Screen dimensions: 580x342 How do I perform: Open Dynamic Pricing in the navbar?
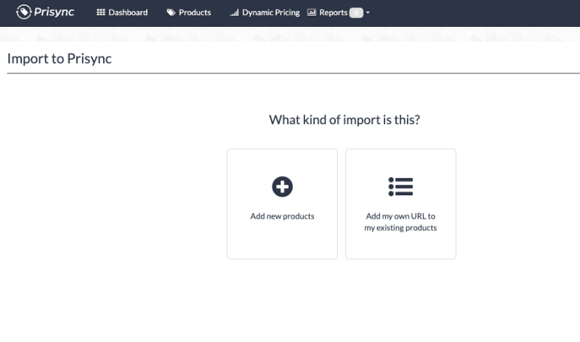pyautogui.click(x=265, y=12)
